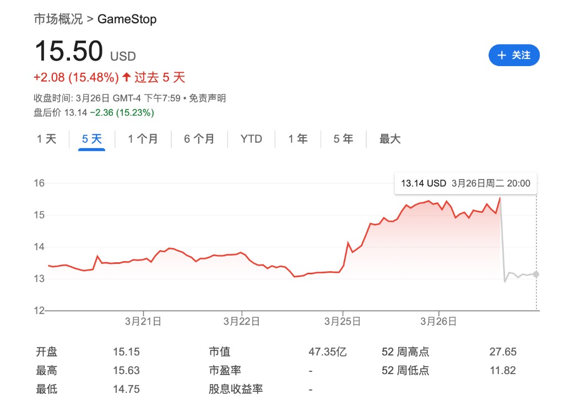Switch to the 1 个月 tab

(x=143, y=139)
